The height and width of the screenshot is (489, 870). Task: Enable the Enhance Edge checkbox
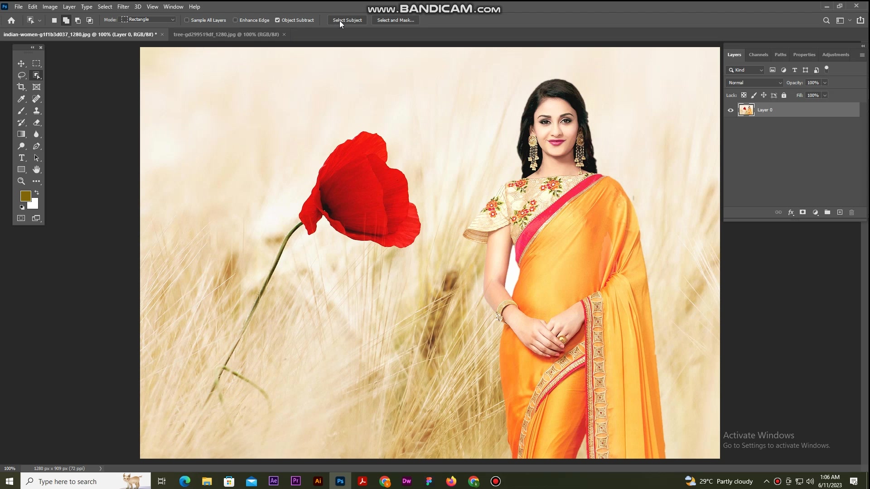click(x=235, y=20)
